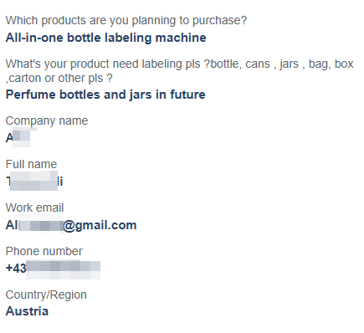Select the 'All-in-one bottle labeling machine' answer

(106, 38)
